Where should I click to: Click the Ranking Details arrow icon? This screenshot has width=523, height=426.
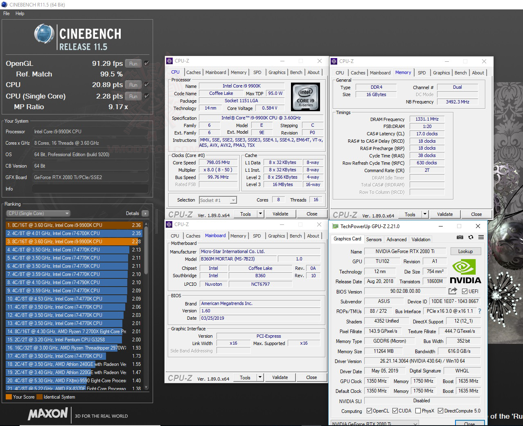[x=145, y=213]
